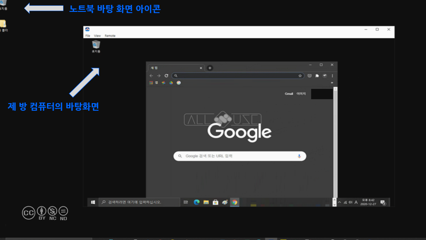Open the Google Drive bookmark
The width and height of the screenshot is (426, 240).
pos(171,83)
